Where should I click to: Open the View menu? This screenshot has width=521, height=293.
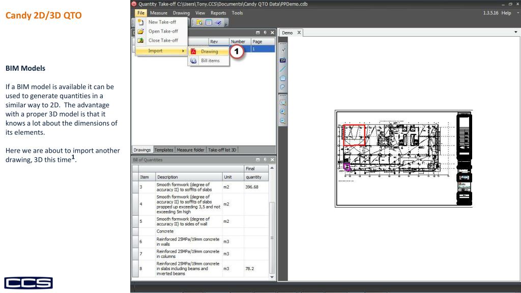pos(200,13)
